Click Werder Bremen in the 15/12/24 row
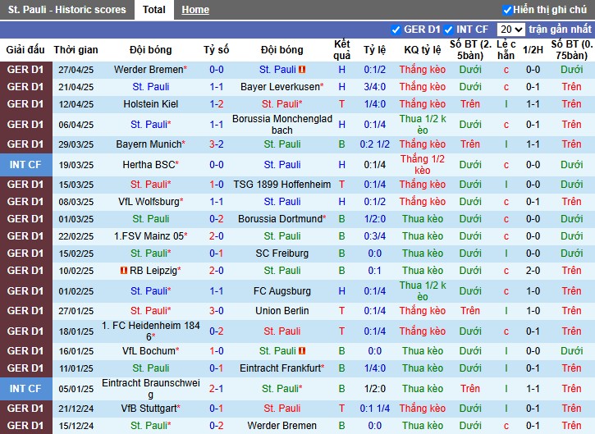The height and width of the screenshot is (434, 595). coord(282,426)
